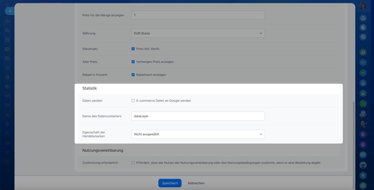Click the "dataLayer" container name field
The width and height of the screenshot is (374, 190).
198,116
